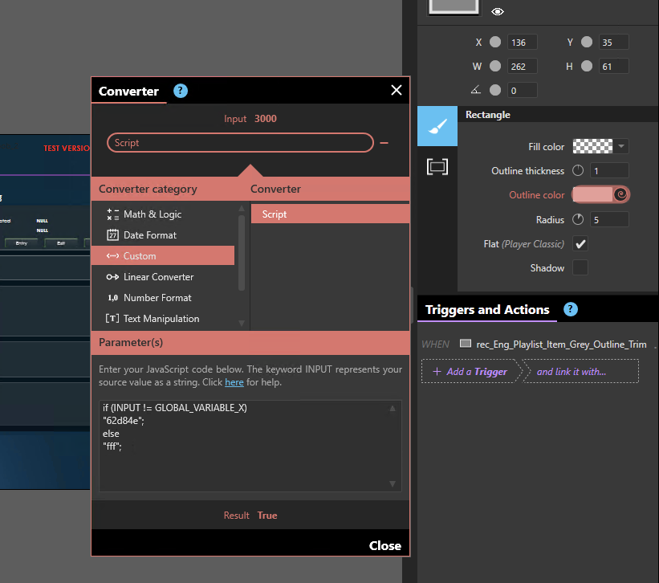The width and height of the screenshot is (659, 583).
Task: Select the Math & Logic category
Action: point(152,214)
